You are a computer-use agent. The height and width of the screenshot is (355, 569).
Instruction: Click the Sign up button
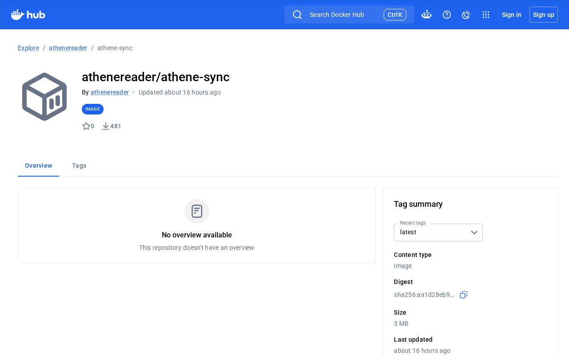(544, 15)
